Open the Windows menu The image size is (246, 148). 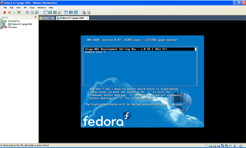click(x=41, y=7)
